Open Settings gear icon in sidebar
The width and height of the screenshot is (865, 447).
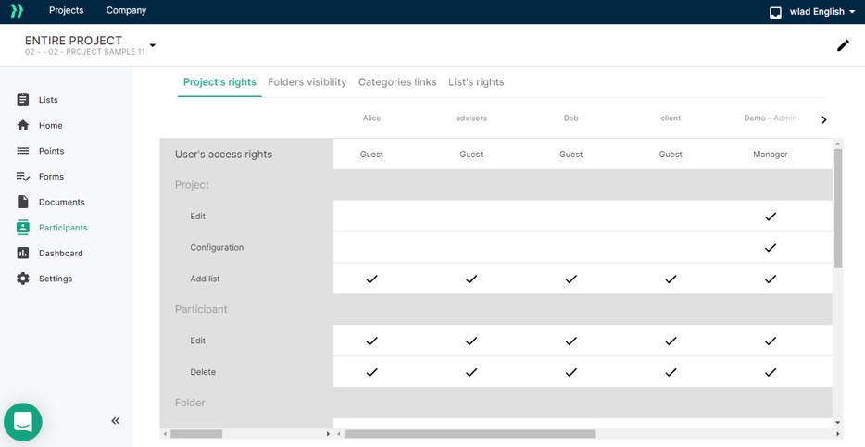tap(22, 279)
